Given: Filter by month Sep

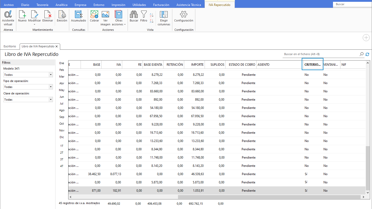Looking at the screenshot, I should pos(62,117).
